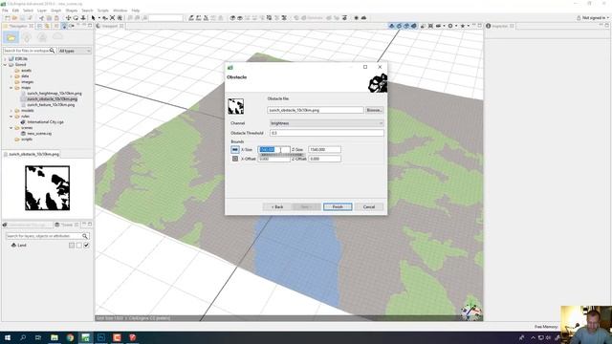Toggle the middle checkbox on Land row

(x=78, y=246)
